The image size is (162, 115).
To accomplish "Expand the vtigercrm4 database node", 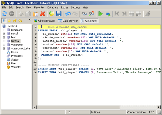I will click(4, 45).
